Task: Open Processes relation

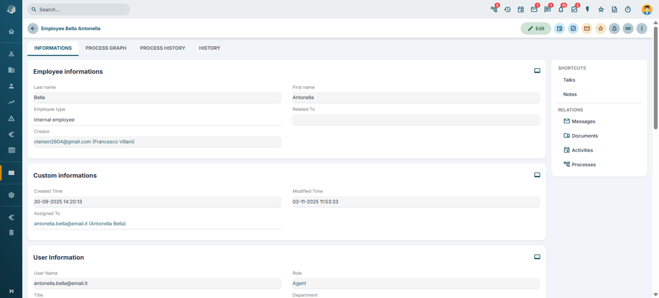Action: coord(579,165)
